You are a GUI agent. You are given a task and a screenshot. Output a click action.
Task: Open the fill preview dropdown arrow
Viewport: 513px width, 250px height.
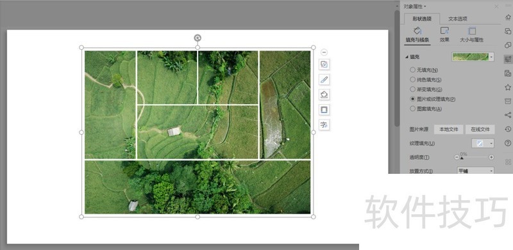[x=491, y=57]
